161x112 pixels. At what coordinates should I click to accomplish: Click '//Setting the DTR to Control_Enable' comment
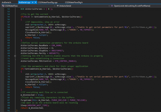(62, 56)
